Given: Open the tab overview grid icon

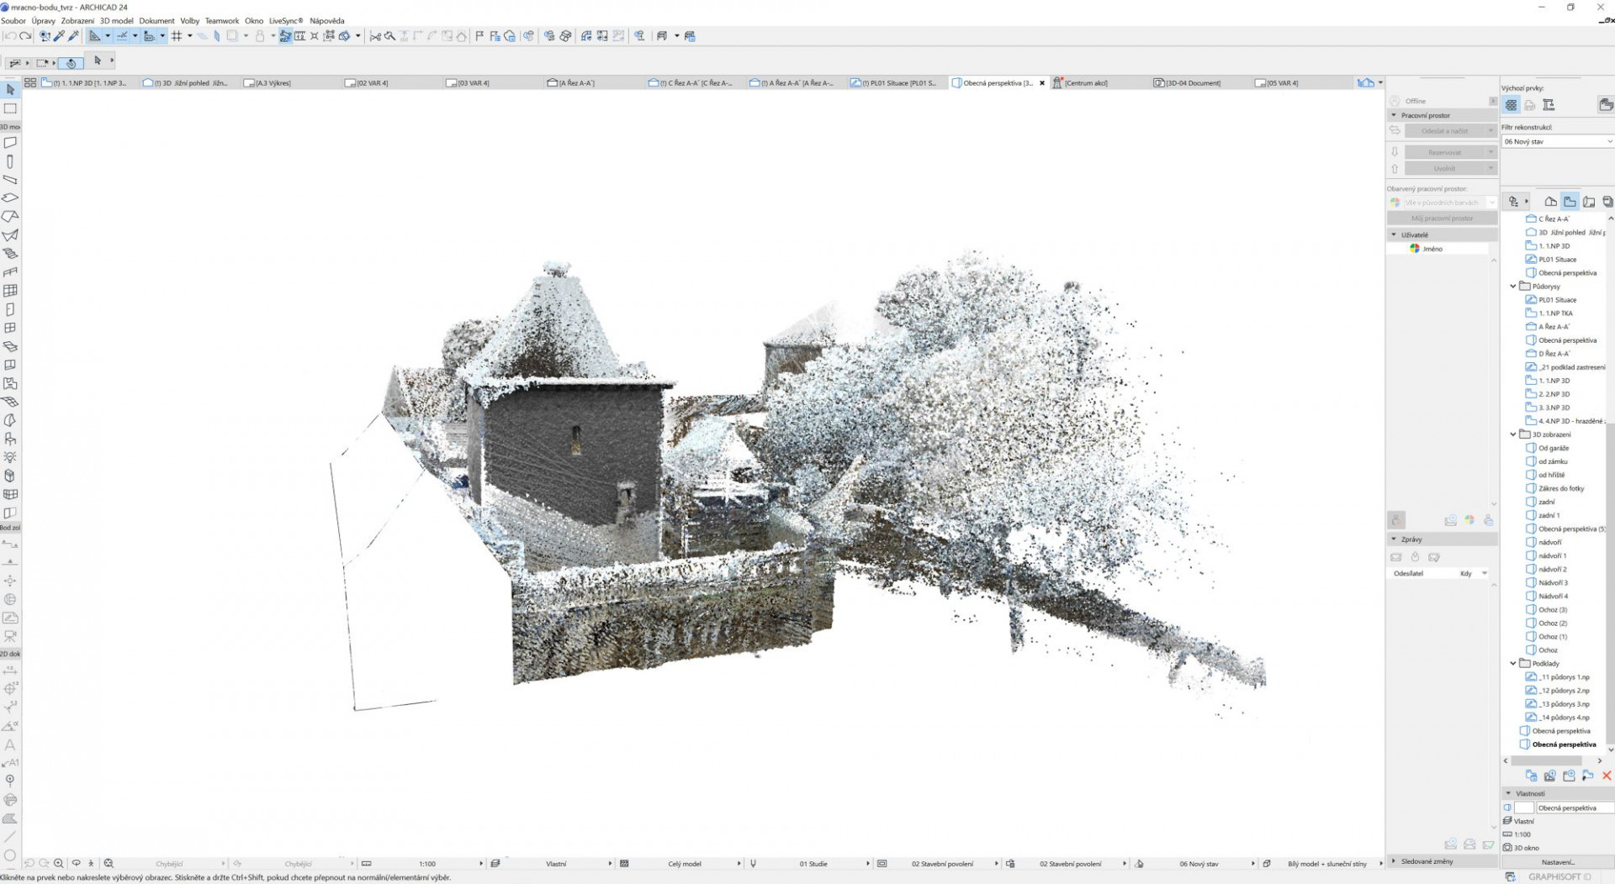Looking at the screenshot, I should point(30,82).
